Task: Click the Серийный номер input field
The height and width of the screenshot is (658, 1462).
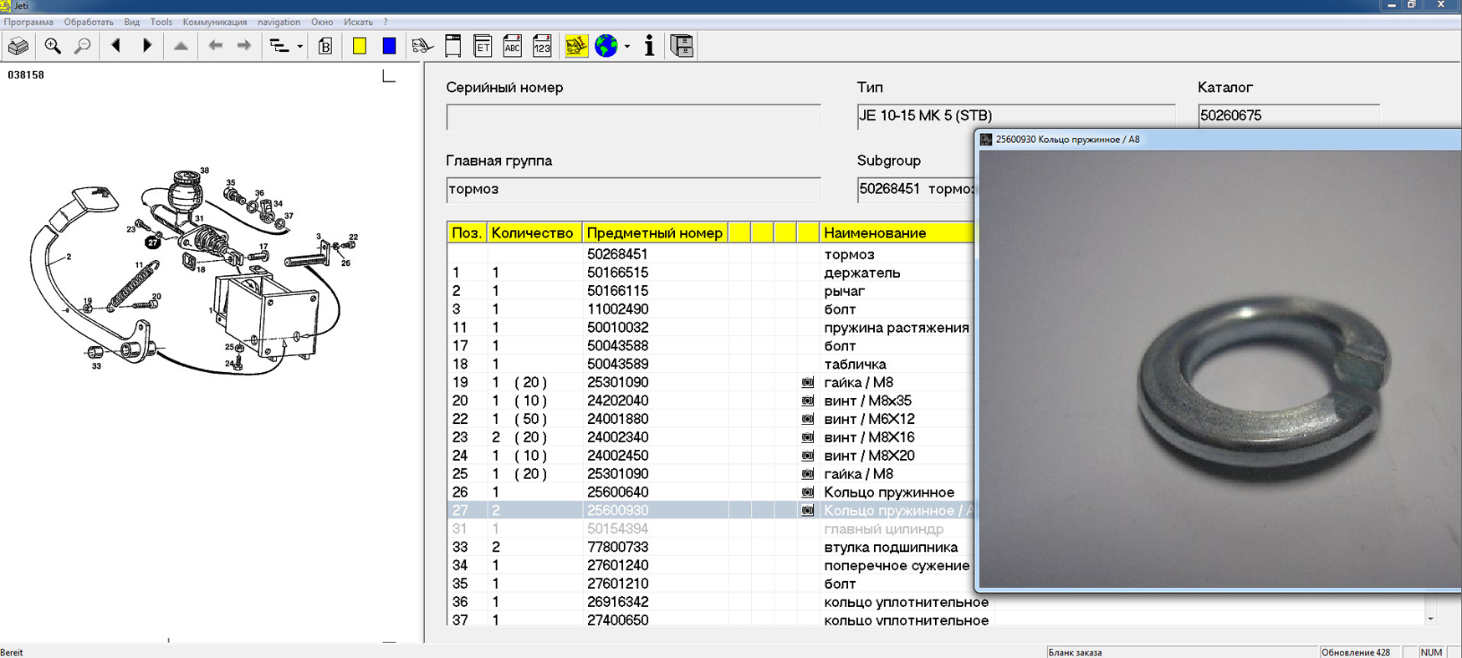Action: coord(633,117)
